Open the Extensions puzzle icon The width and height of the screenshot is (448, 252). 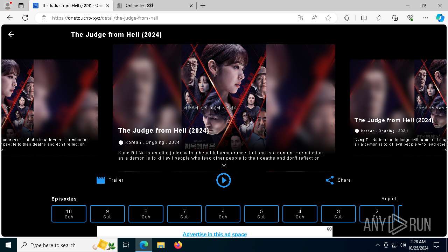pos(347,18)
